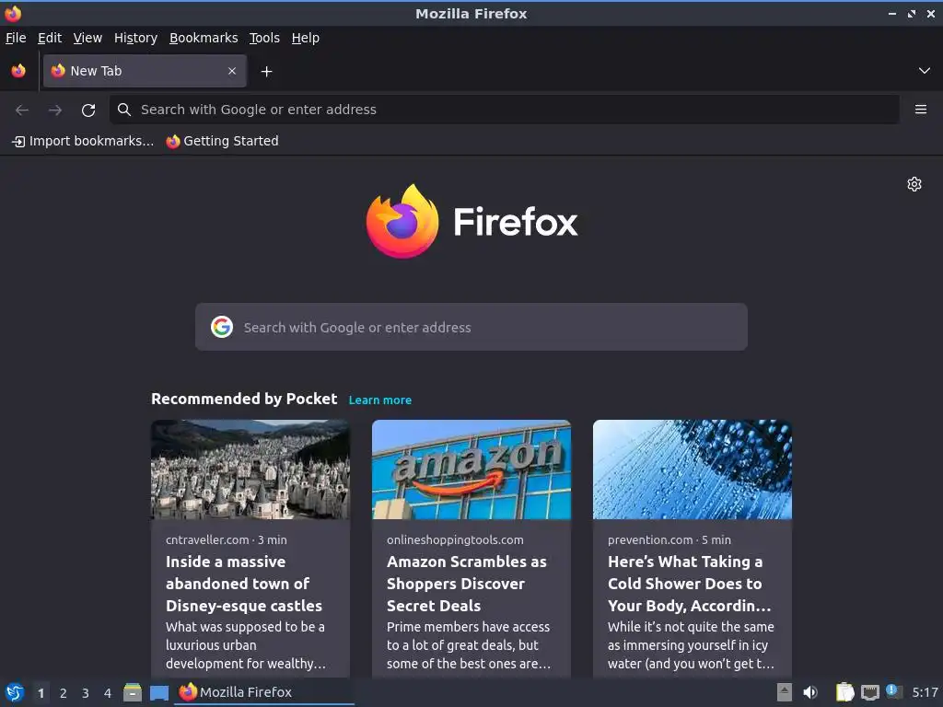Click the Firefox icon in the title bar

13,13
